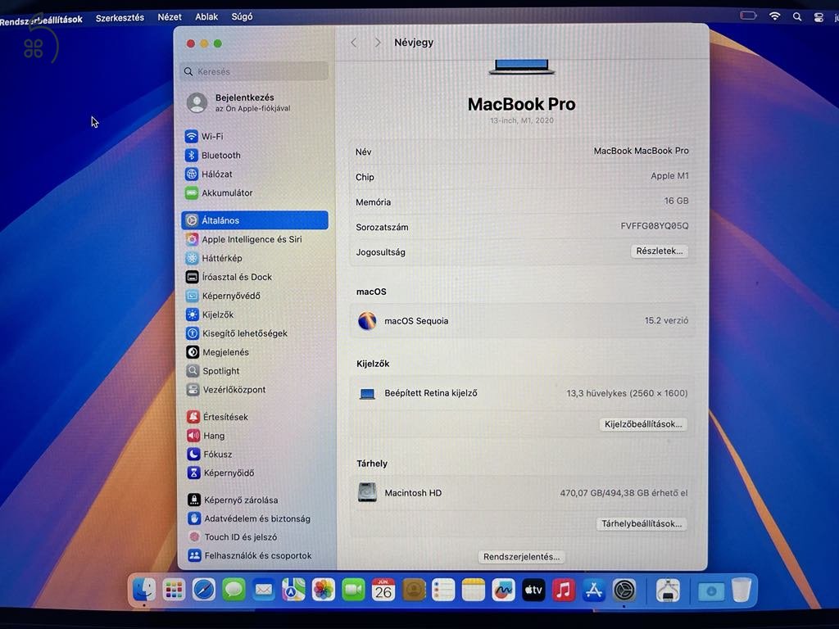Open Control Center from menu bar

[819, 17]
